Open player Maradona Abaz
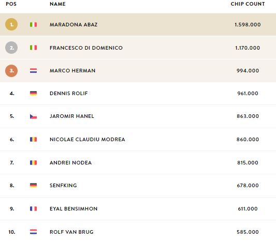 coord(74,25)
